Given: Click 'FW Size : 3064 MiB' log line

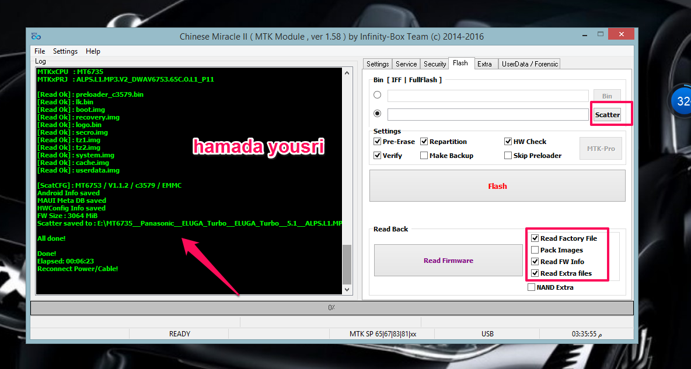Looking at the screenshot, I should [68, 216].
